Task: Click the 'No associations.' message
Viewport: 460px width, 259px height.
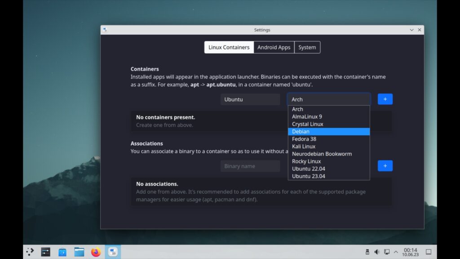Action: 157,184
